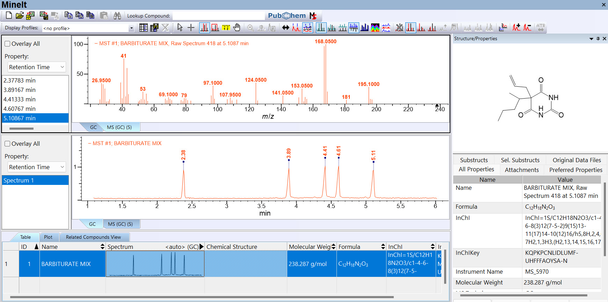Click the Molecular Weight column header
Screen dimensions: 608x302
pyautogui.click(x=310, y=247)
